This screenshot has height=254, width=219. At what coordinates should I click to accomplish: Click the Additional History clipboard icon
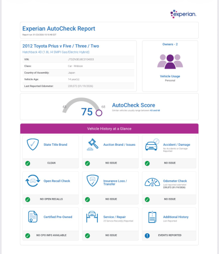(x=152, y=217)
